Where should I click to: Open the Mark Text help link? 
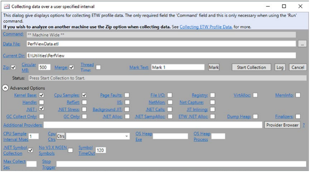[x=139, y=68]
